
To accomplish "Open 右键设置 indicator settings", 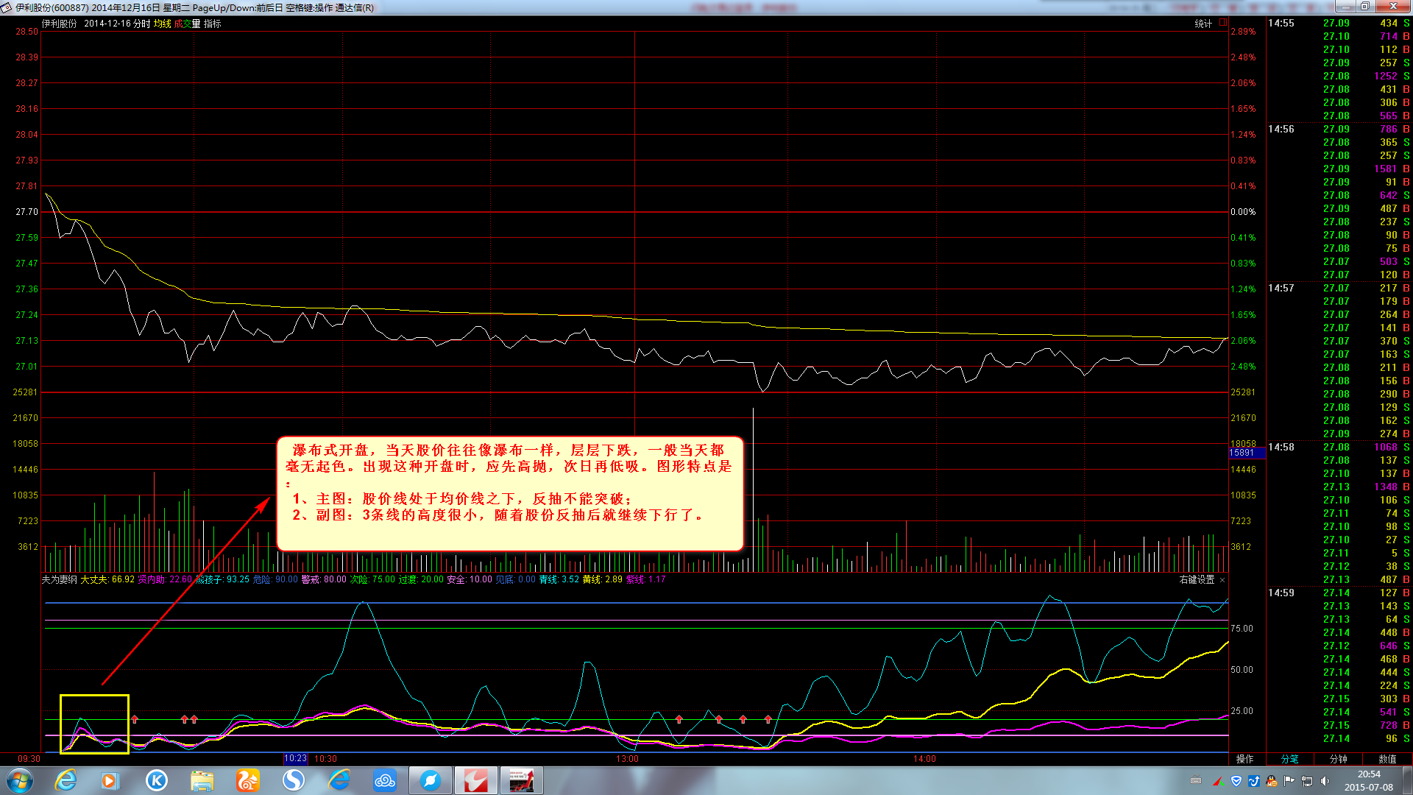I will tap(1197, 580).
